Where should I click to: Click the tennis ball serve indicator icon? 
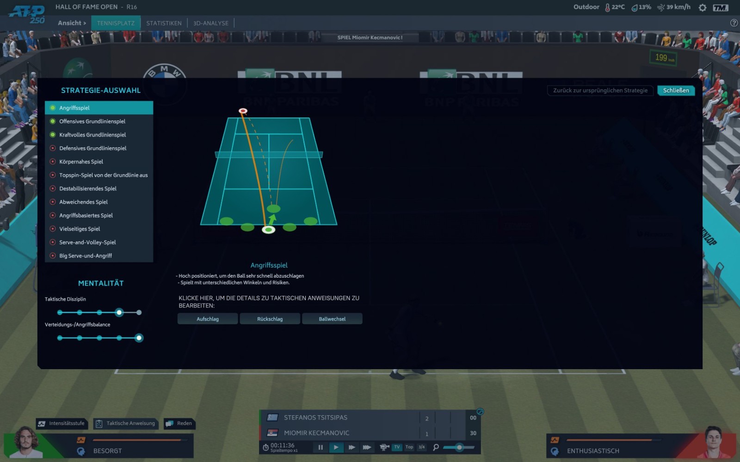click(x=480, y=412)
